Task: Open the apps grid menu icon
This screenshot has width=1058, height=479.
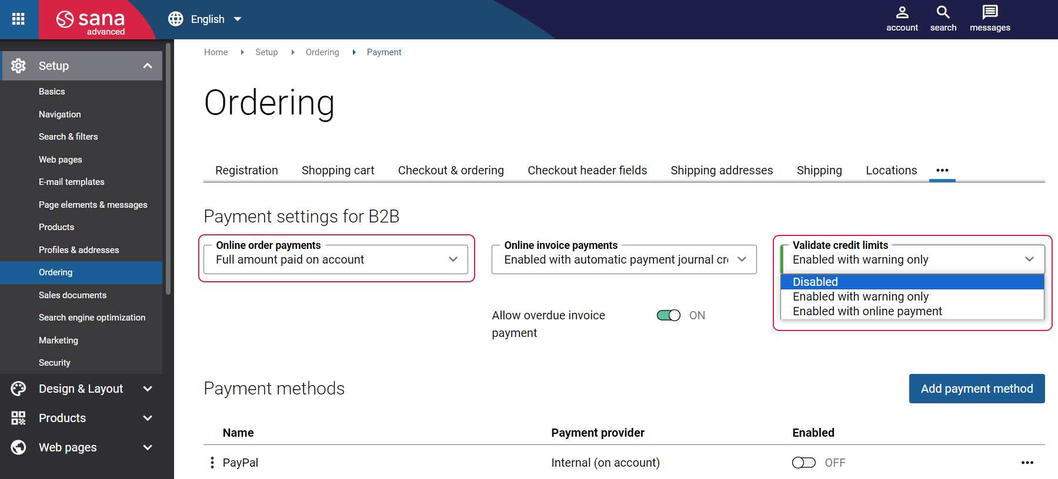Action: [18, 19]
